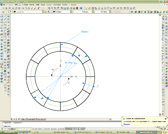Click the Save icon in standard toolbar

click(9, 8)
